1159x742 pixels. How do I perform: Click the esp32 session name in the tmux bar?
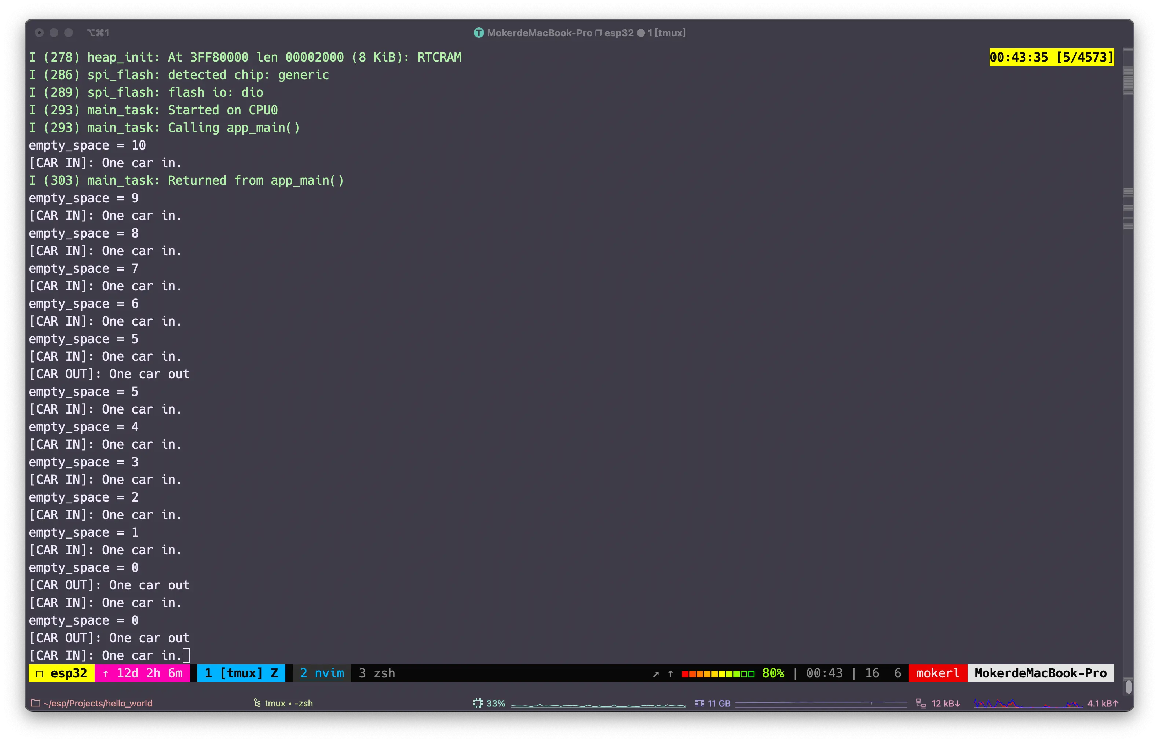(69, 673)
